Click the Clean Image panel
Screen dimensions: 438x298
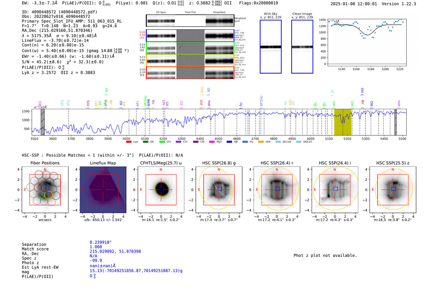(x=302, y=47)
